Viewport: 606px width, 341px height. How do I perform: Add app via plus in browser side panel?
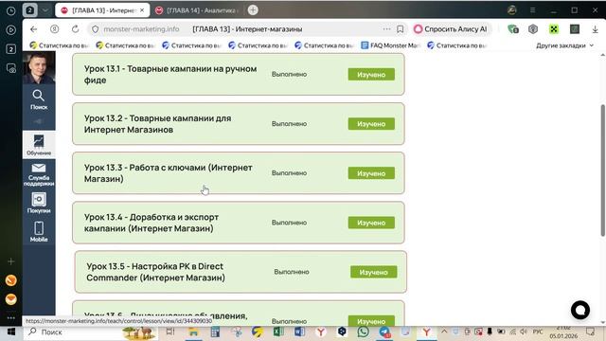click(10, 261)
